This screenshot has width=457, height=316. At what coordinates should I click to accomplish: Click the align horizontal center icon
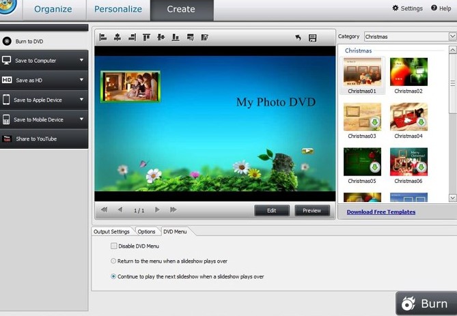[x=117, y=38]
